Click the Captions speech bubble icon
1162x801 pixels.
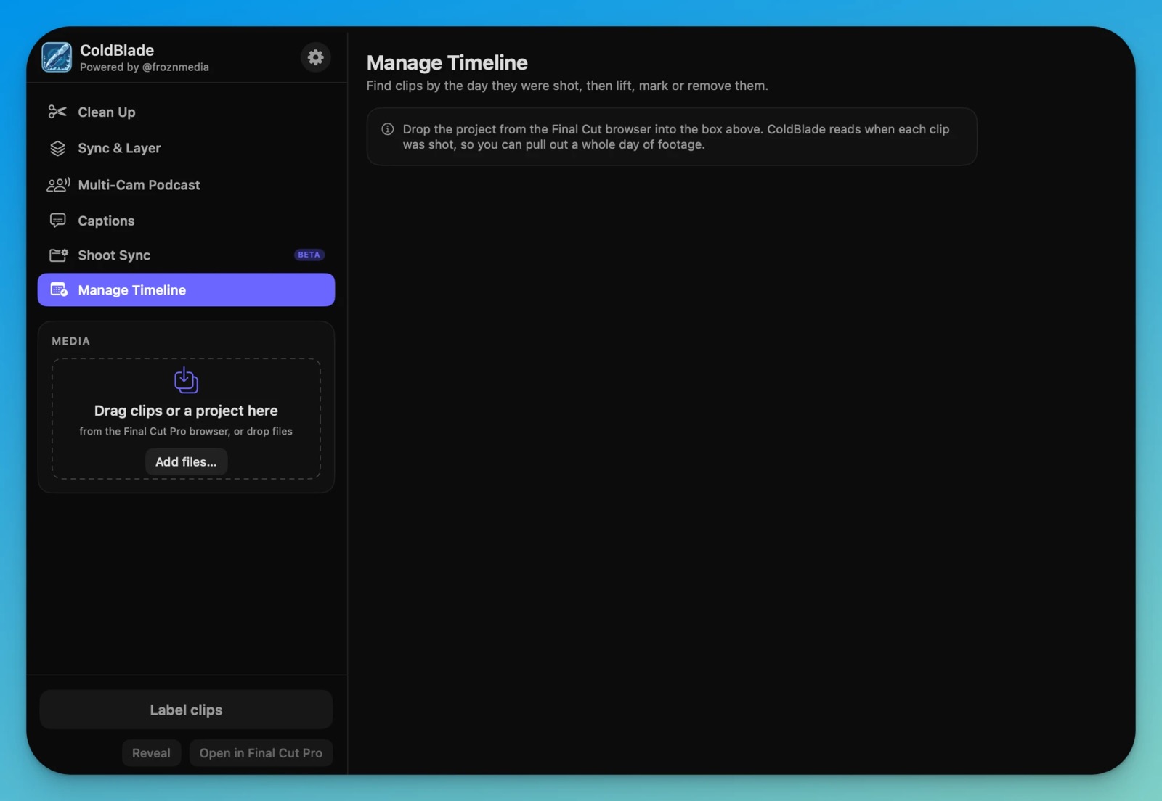tap(57, 221)
